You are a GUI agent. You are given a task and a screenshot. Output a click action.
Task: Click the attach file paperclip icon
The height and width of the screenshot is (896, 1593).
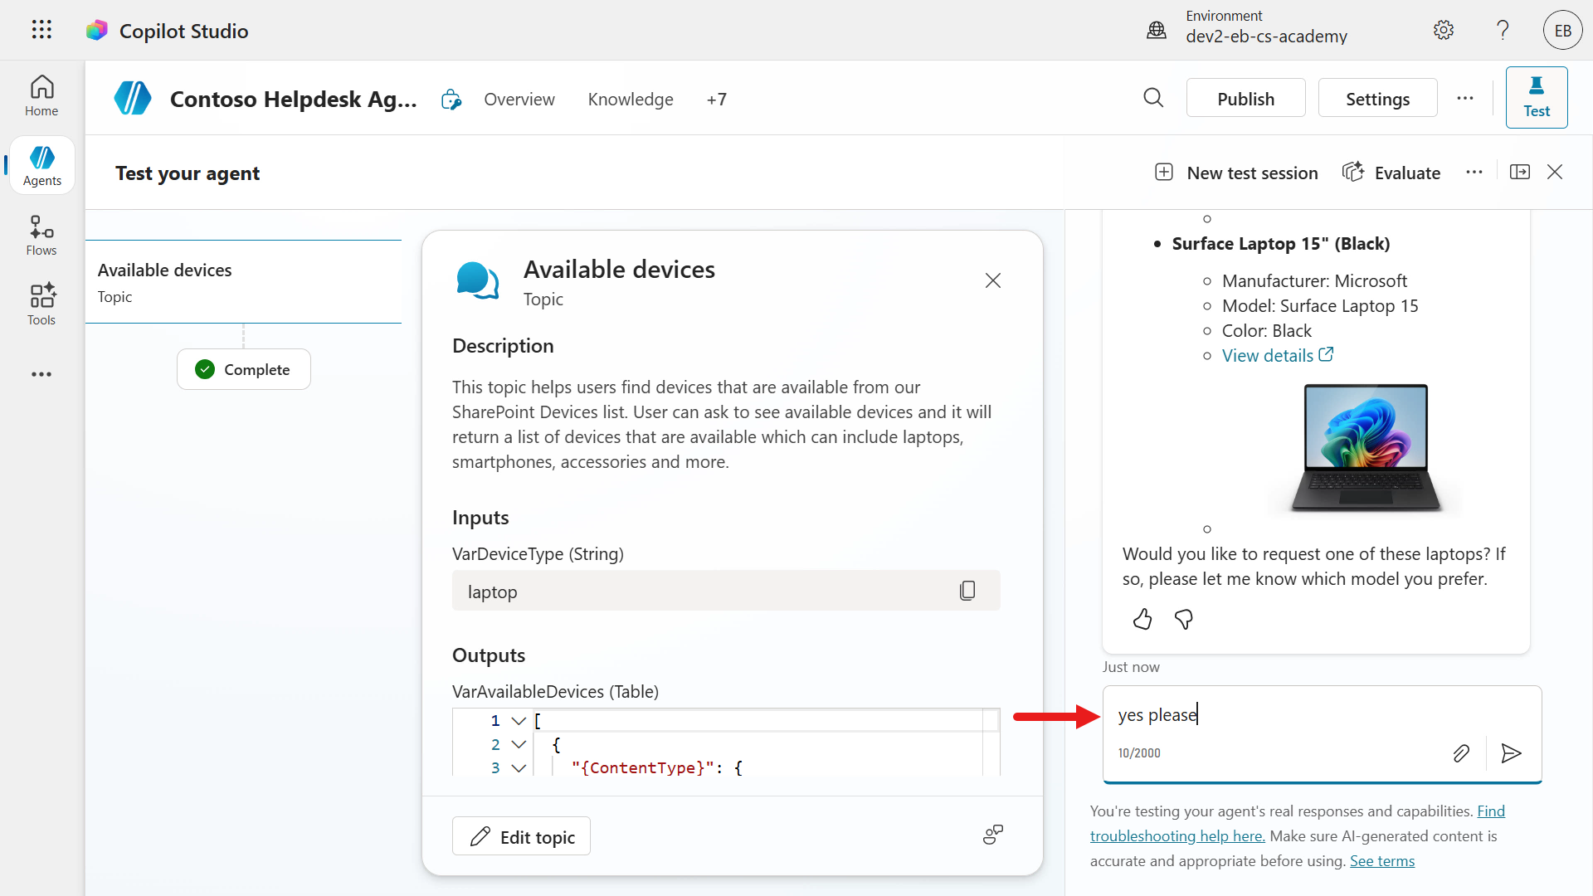pos(1461,752)
